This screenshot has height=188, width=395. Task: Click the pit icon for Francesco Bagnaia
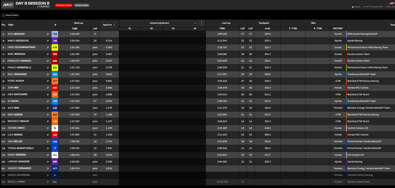[48, 61]
